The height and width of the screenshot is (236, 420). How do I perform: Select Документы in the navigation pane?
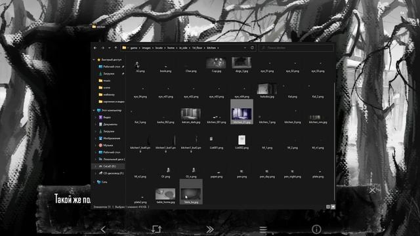click(108, 125)
